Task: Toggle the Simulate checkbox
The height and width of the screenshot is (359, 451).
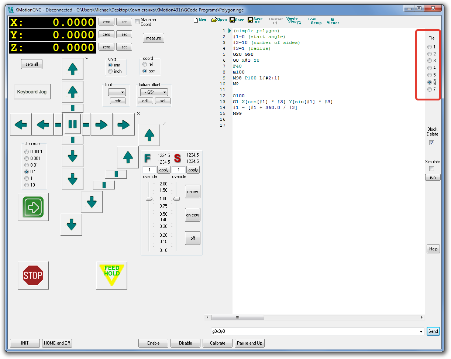Action: click(431, 169)
